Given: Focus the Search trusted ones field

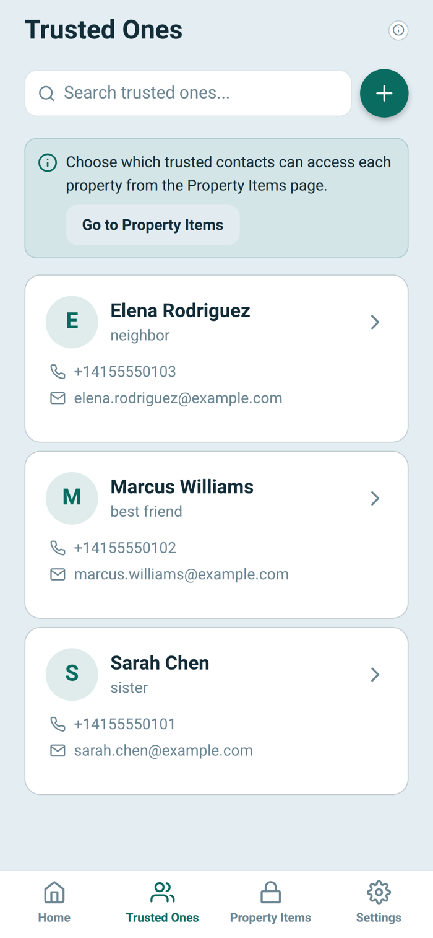Looking at the screenshot, I should pyautogui.click(x=188, y=94).
